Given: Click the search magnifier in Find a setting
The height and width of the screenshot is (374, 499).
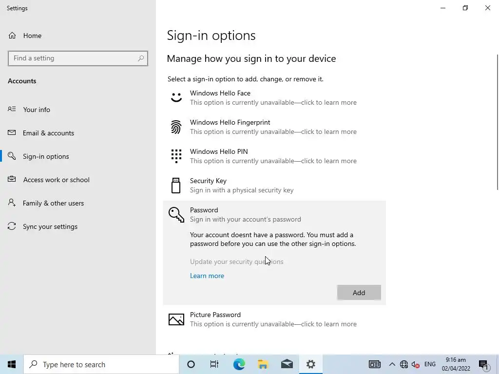Looking at the screenshot, I should (x=141, y=58).
